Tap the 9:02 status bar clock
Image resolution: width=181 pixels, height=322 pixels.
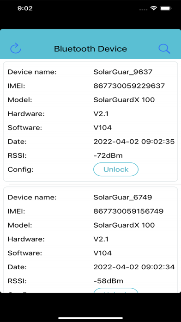[x=25, y=8]
